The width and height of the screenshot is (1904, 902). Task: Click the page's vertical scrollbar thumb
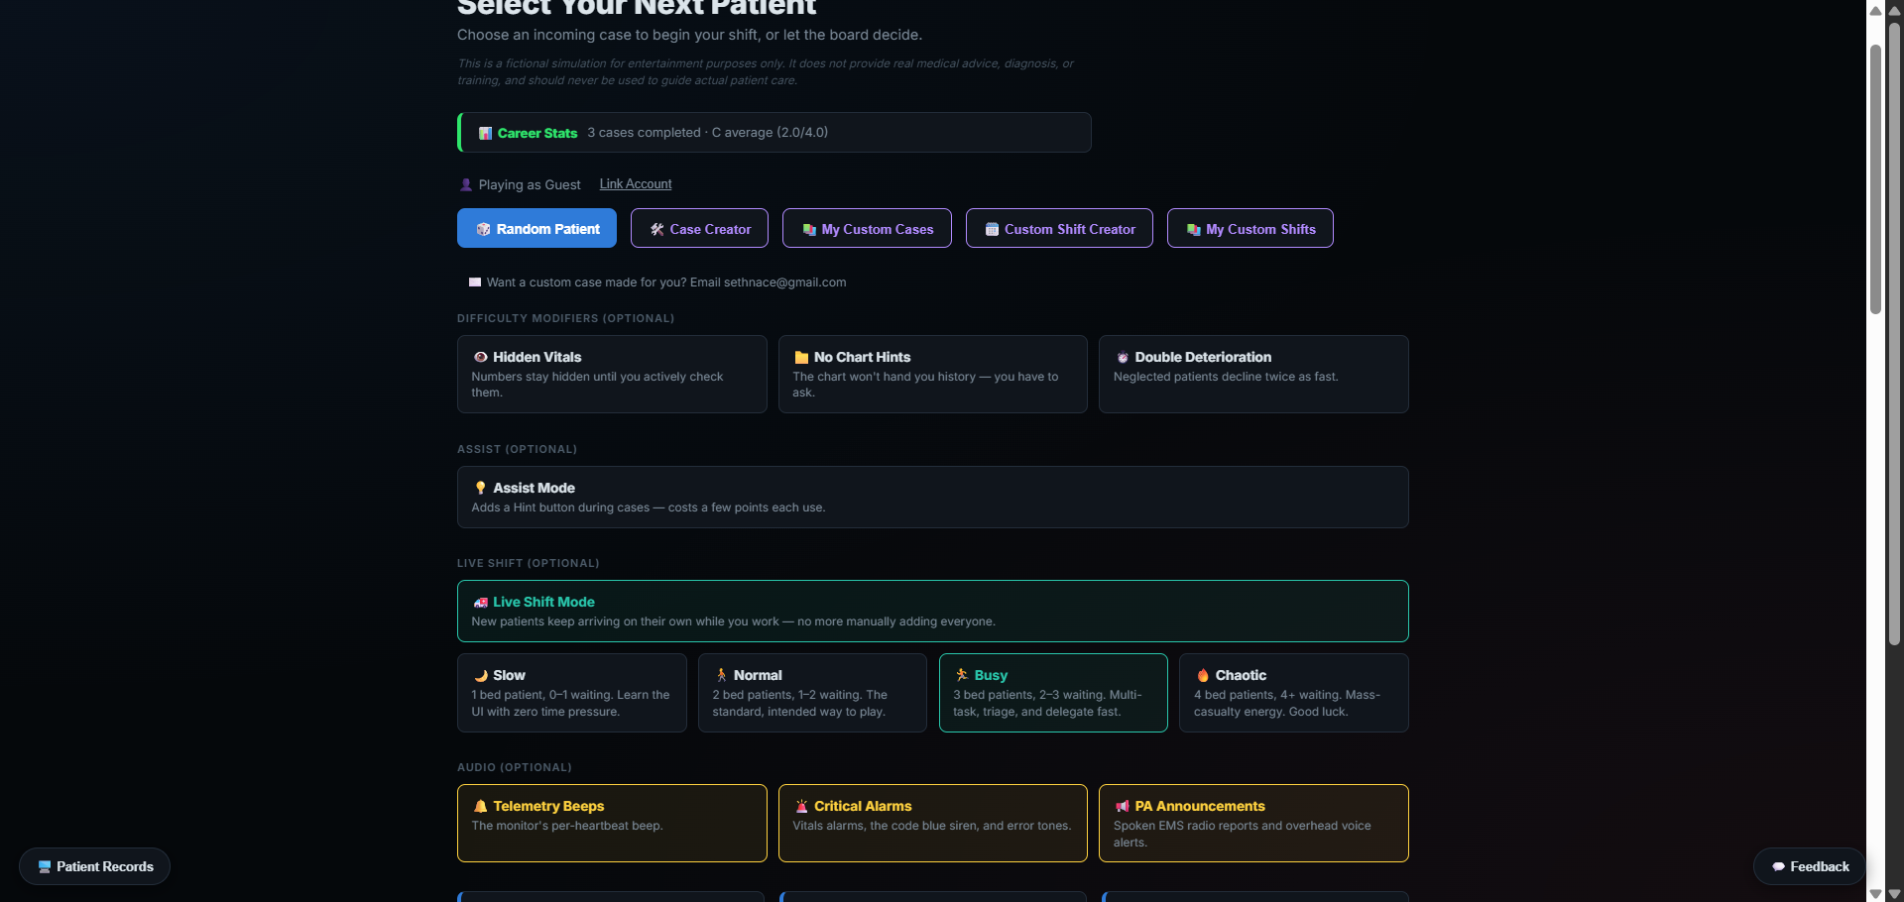pos(1875,178)
